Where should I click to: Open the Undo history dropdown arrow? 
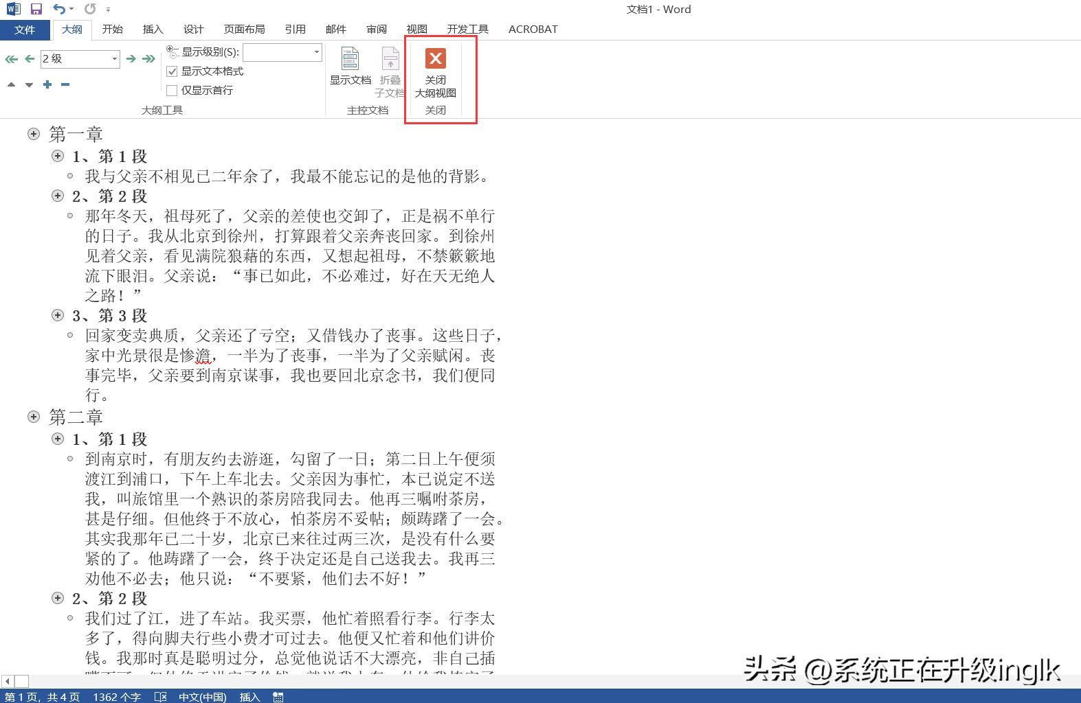73,10
